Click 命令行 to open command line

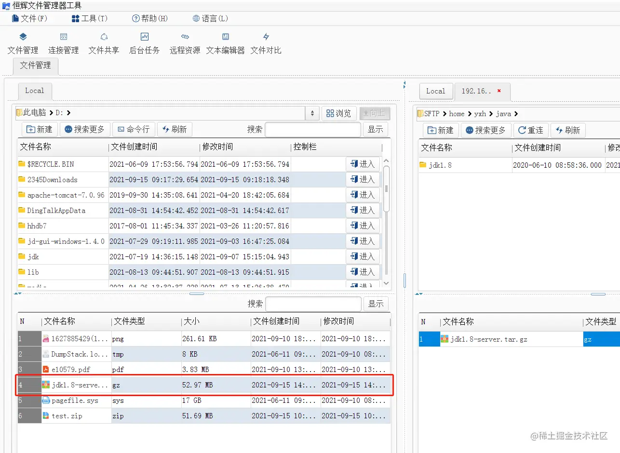point(134,129)
